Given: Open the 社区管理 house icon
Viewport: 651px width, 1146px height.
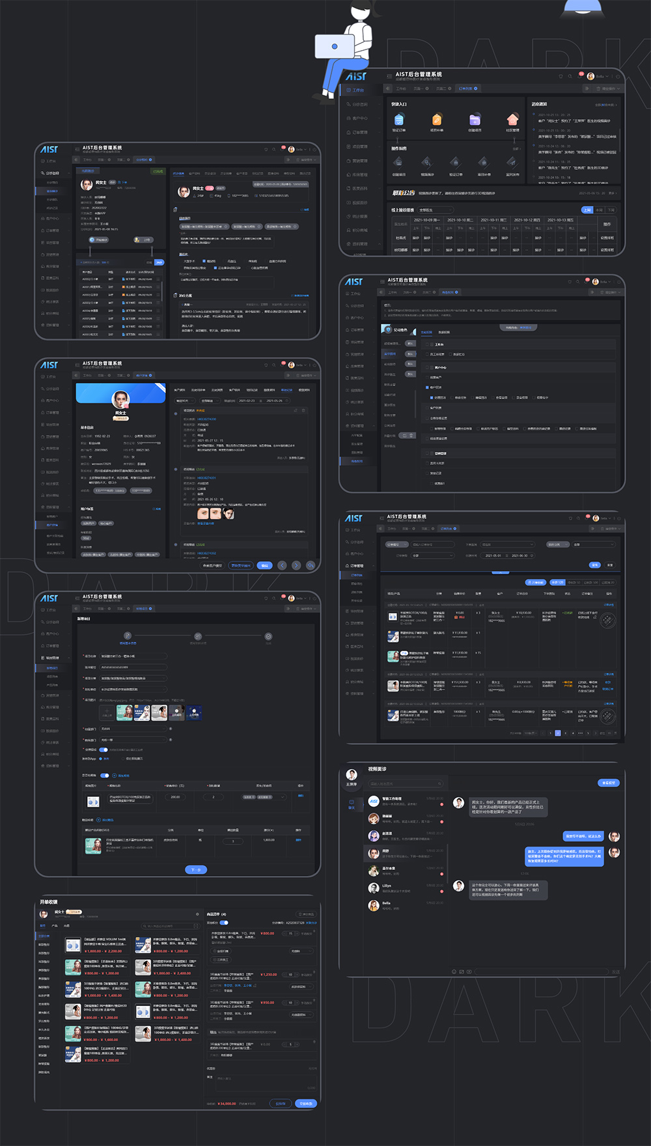Looking at the screenshot, I should click(512, 120).
